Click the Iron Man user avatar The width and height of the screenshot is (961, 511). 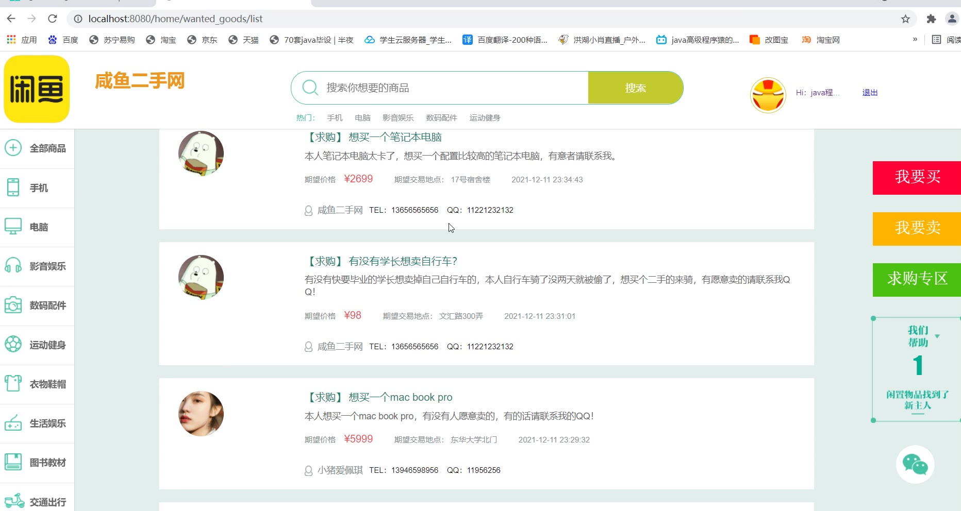coord(768,95)
